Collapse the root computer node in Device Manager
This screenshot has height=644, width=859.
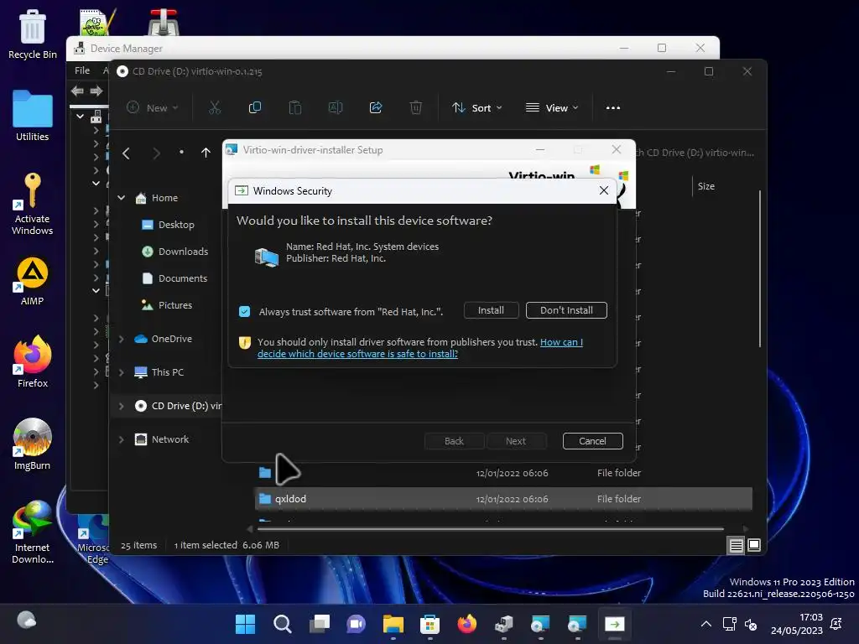tap(80, 116)
